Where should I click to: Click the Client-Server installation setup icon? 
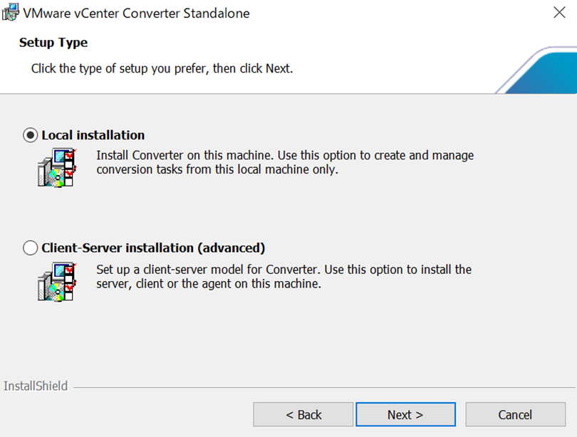point(56,280)
